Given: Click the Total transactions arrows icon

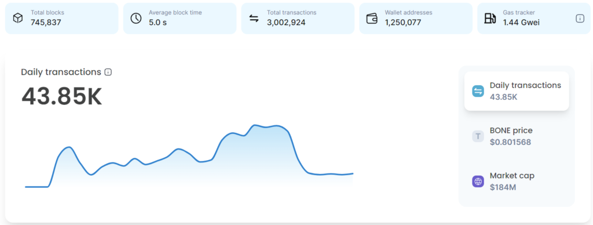Looking at the screenshot, I should click(254, 18).
